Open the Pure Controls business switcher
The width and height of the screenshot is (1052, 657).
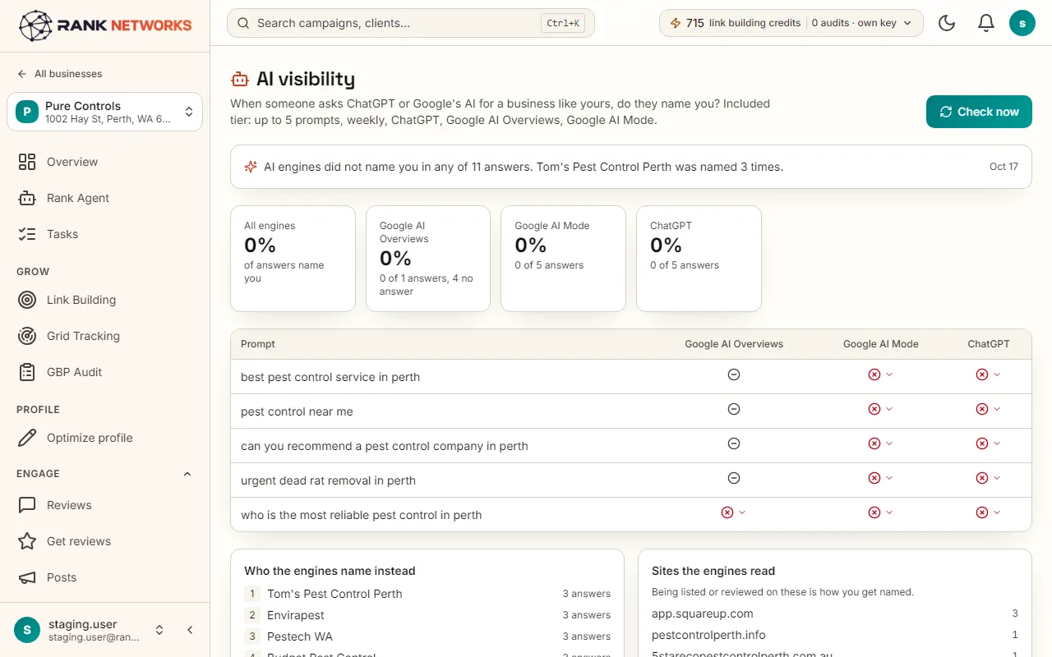[105, 112]
